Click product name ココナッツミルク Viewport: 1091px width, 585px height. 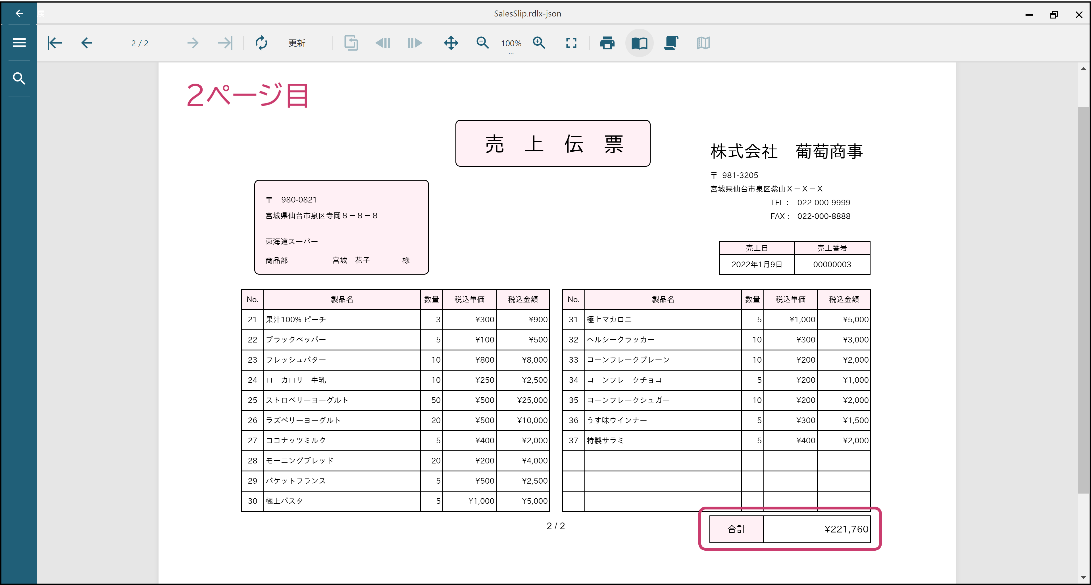(295, 440)
